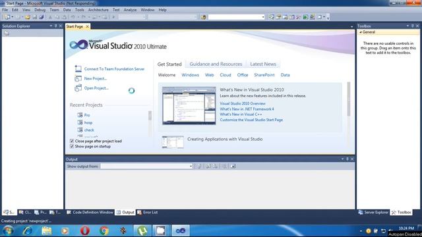Screen dimensions: 422x237
Task: Open Solution Explorer from the toolbar icon
Action: pyautogui.click(x=272, y=17)
